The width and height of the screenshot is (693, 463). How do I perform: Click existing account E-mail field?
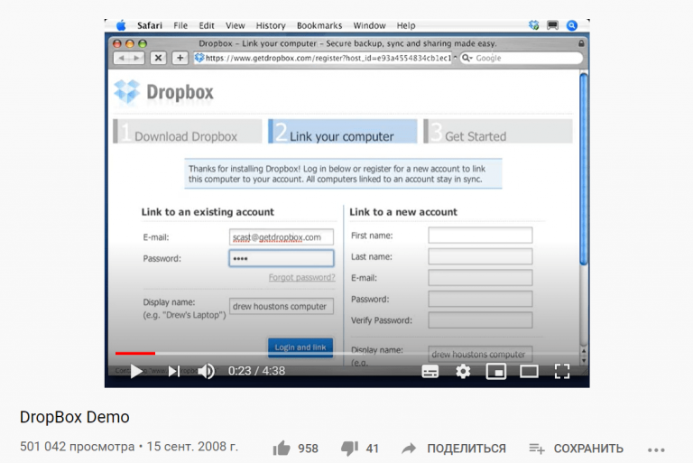pyautogui.click(x=282, y=237)
